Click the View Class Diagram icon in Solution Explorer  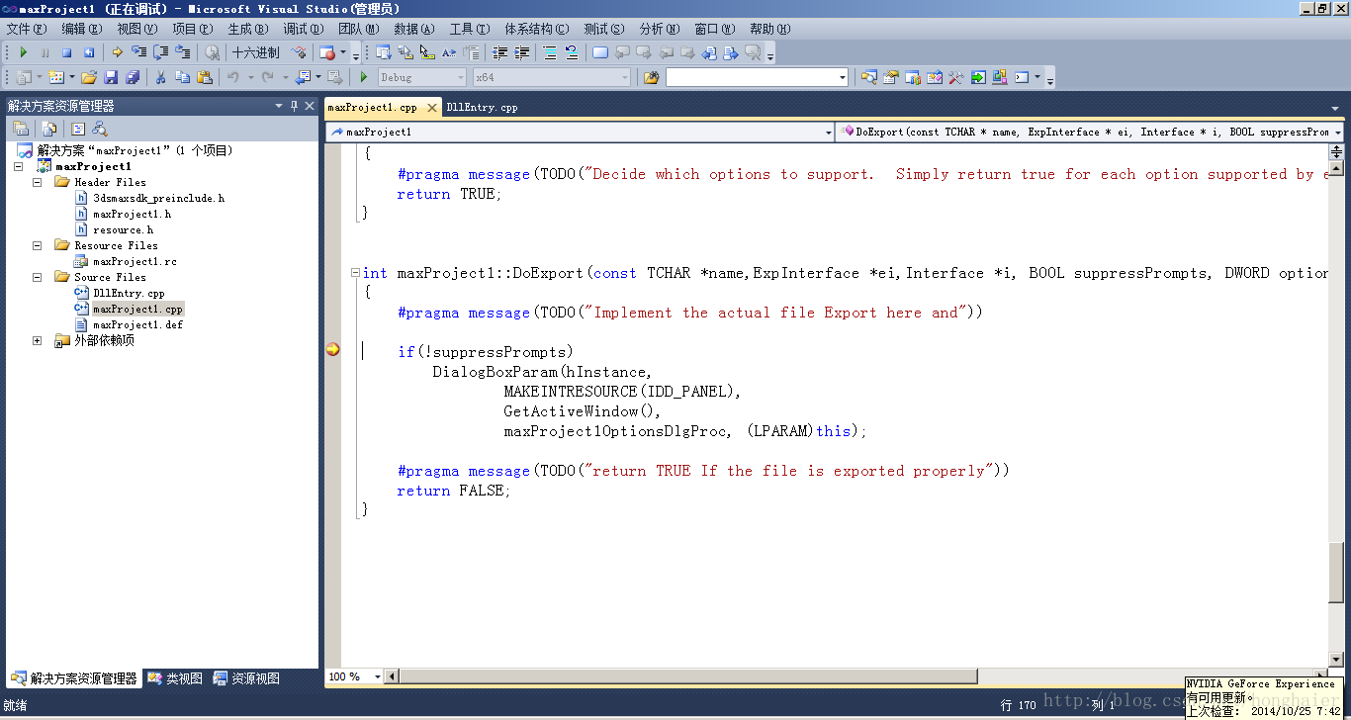point(100,129)
